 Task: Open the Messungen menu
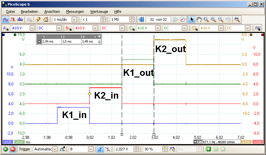(75, 12)
